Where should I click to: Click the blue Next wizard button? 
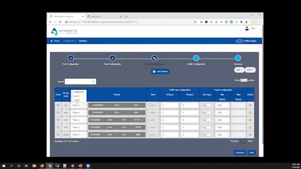click(252, 153)
